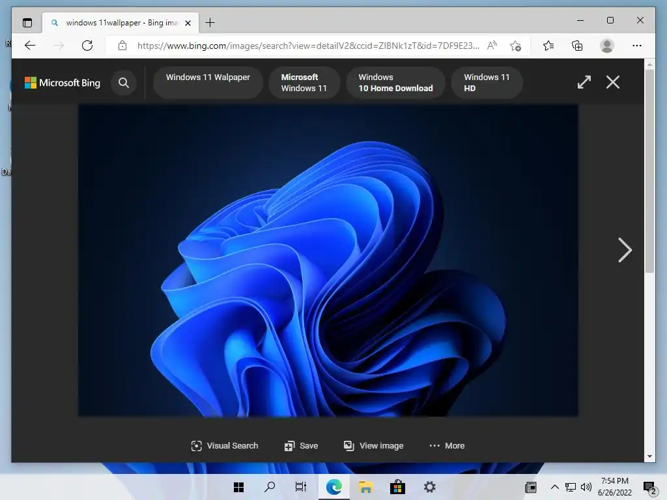Start Visual Search on this image

[225, 445]
